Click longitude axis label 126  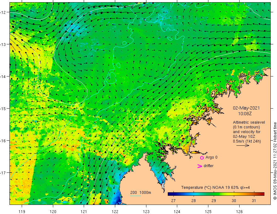pos(239,211)
